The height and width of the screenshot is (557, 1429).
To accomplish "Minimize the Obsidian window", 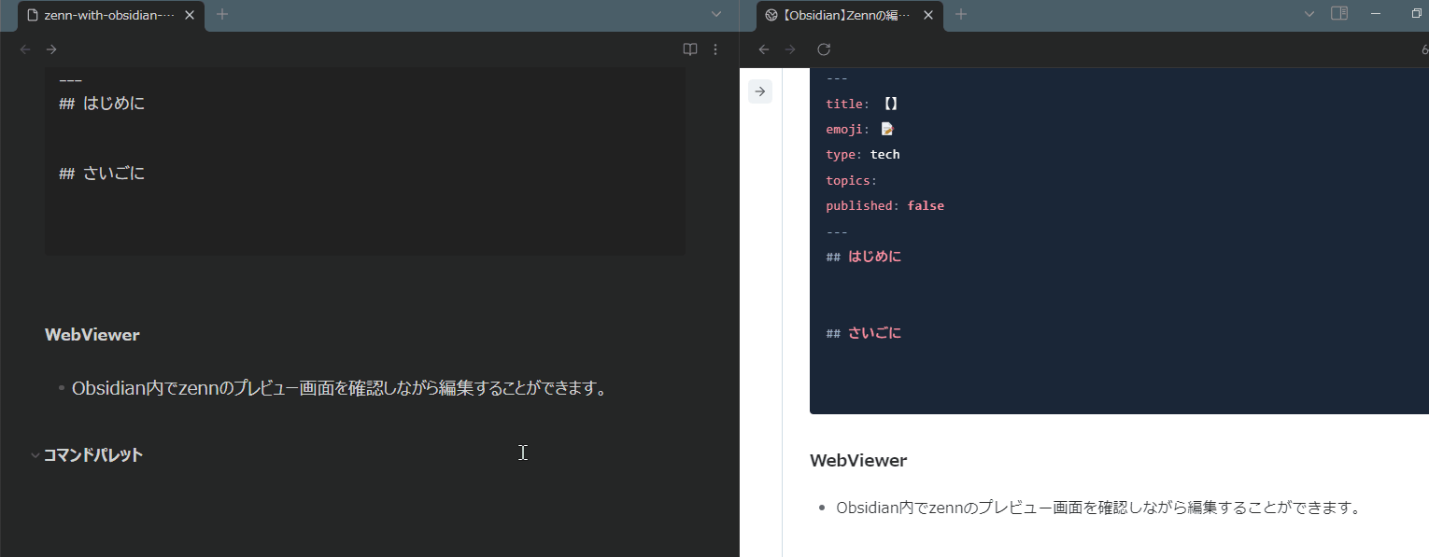I will click(x=1376, y=13).
